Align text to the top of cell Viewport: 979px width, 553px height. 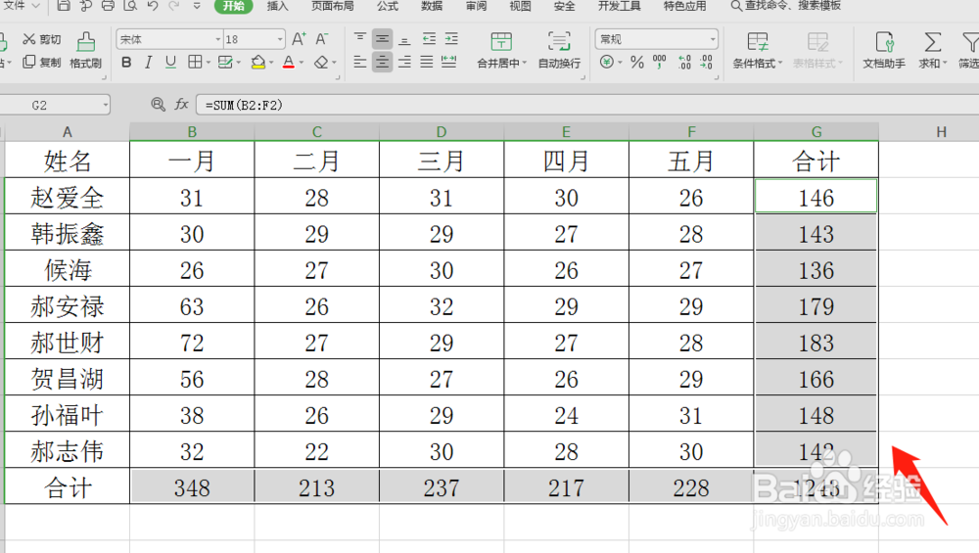click(360, 39)
